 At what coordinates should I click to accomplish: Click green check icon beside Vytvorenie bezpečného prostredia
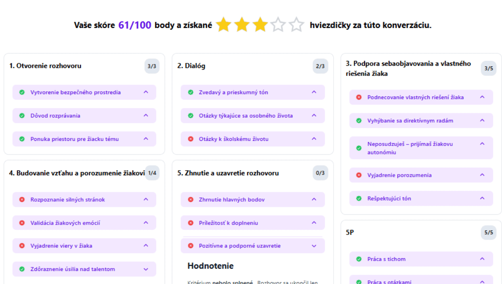point(22,92)
